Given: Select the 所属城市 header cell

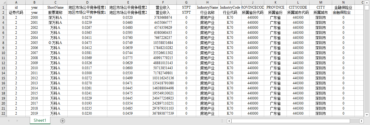Looking at the screenshot, I should (321, 12).
